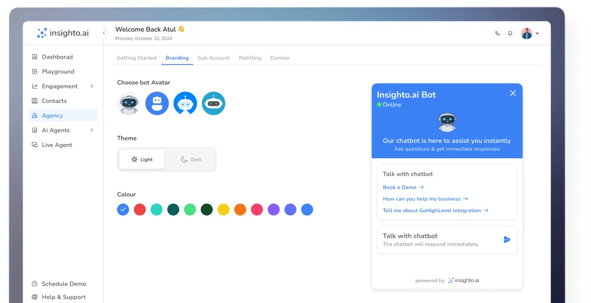Choose the grey realistic robot avatar
Screen dimensions: 591x303
(129, 103)
